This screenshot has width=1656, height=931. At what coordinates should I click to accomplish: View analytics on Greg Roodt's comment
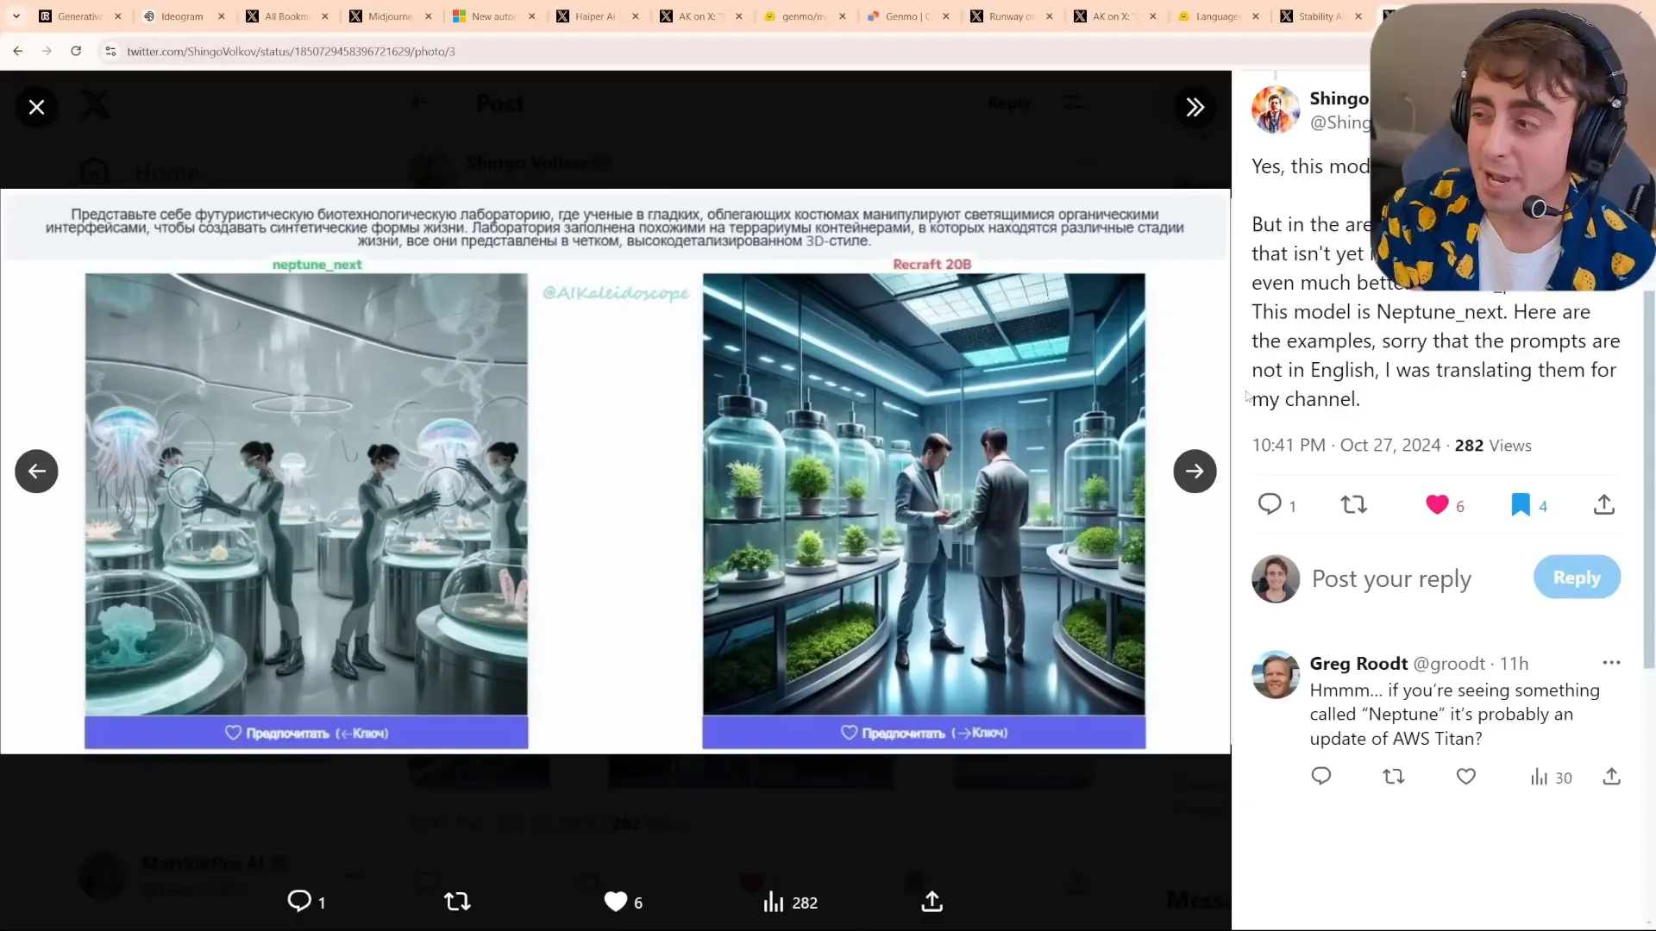point(1551,778)
